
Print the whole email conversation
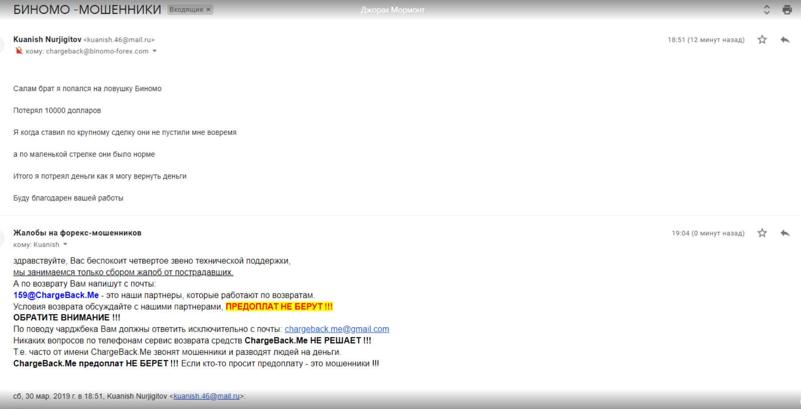787,10
